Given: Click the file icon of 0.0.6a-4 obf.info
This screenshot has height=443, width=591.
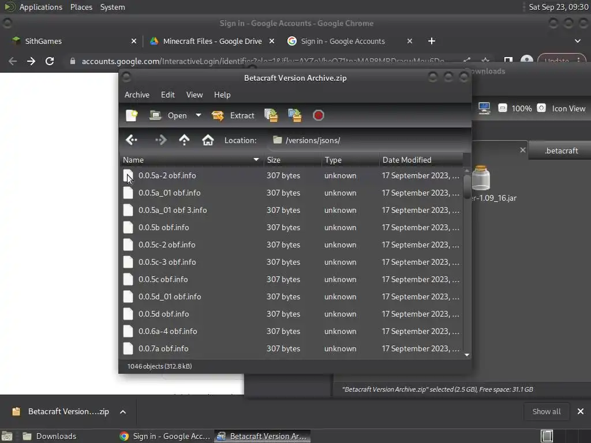Looking at the screenshot, I should [x=128, y=332].
